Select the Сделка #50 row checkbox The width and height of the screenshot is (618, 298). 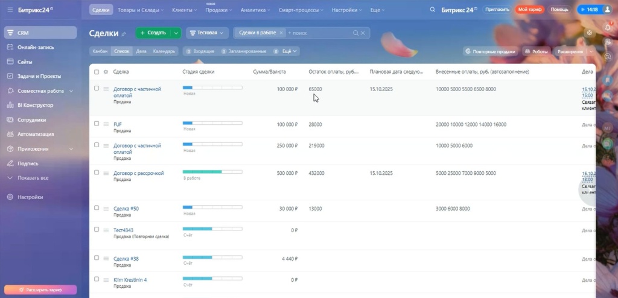[x=97, y=208]
